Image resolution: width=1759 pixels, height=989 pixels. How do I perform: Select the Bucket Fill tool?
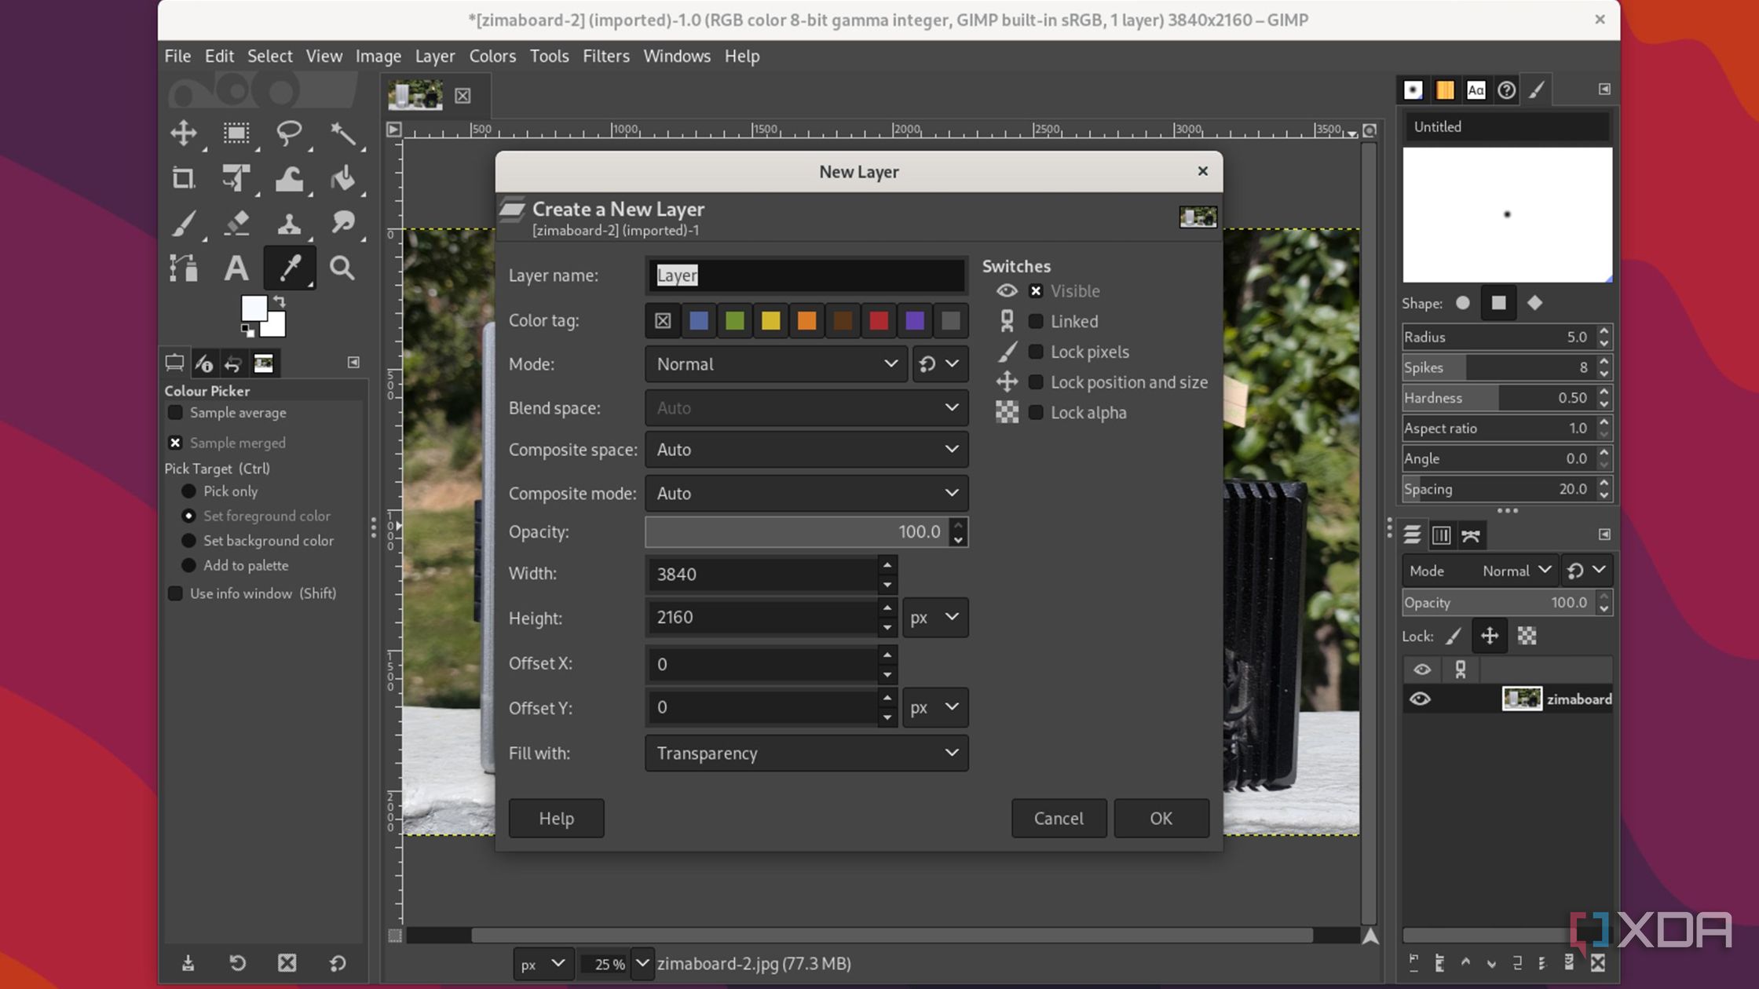(x=342, y=178)
